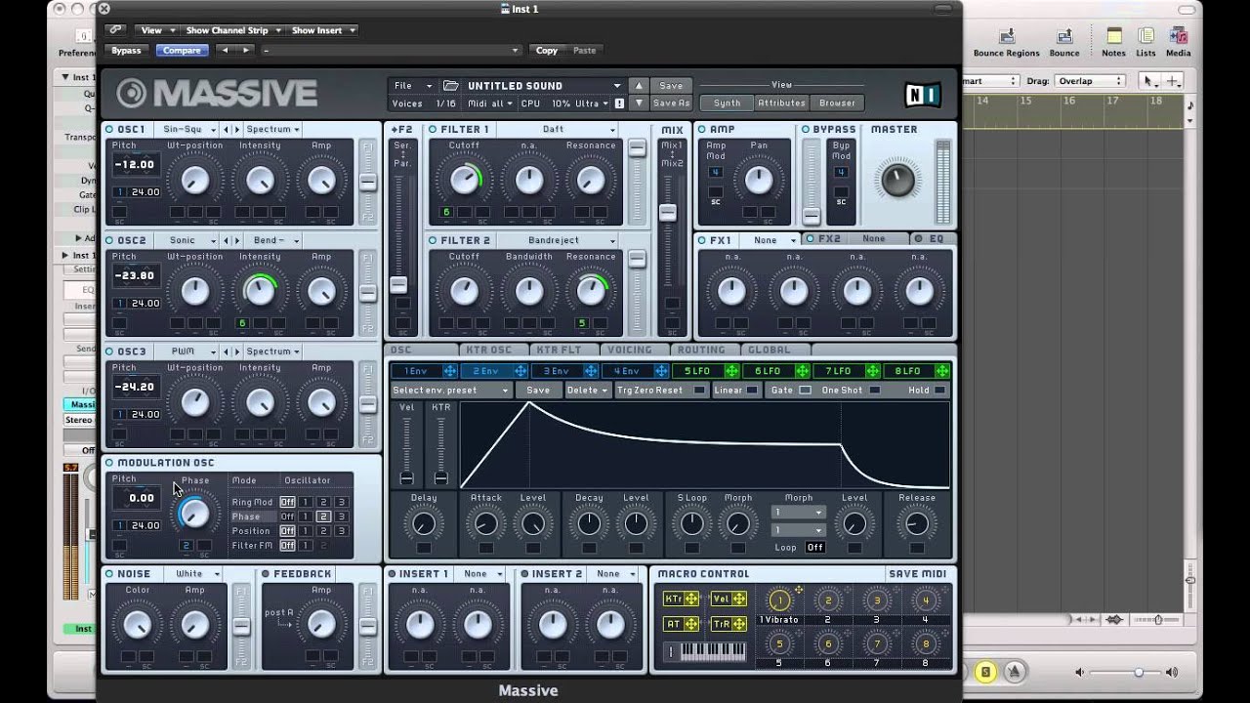1250x703 pixels.
Task: Click the SAVE MIDI button
Action: click(917, 574)
